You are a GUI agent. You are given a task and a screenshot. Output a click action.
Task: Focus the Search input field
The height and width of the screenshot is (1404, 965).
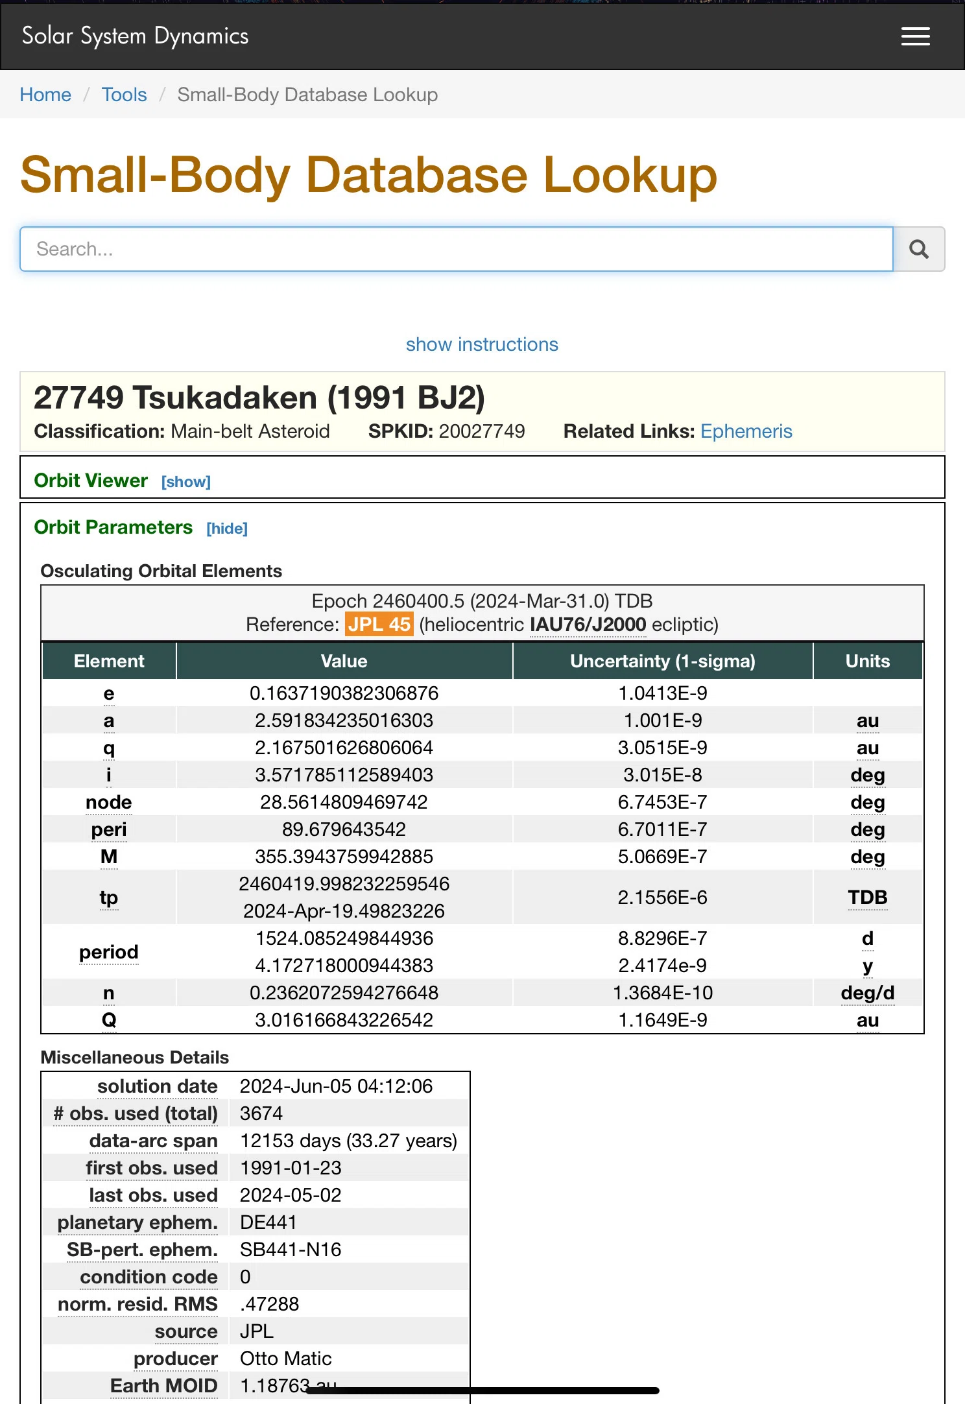tap(457, 249)
